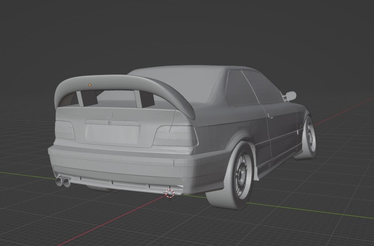
Task: Click the left taillight of the car
Action: pyautogui.click(x=64, y=130)
